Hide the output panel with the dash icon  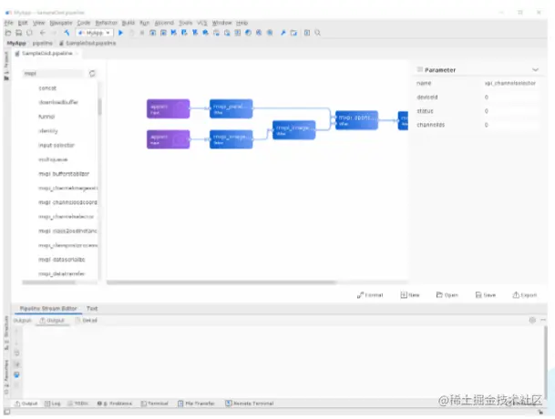543,321
